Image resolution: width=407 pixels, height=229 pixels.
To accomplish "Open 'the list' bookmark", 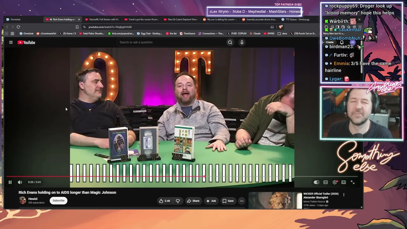I will 171,33.
